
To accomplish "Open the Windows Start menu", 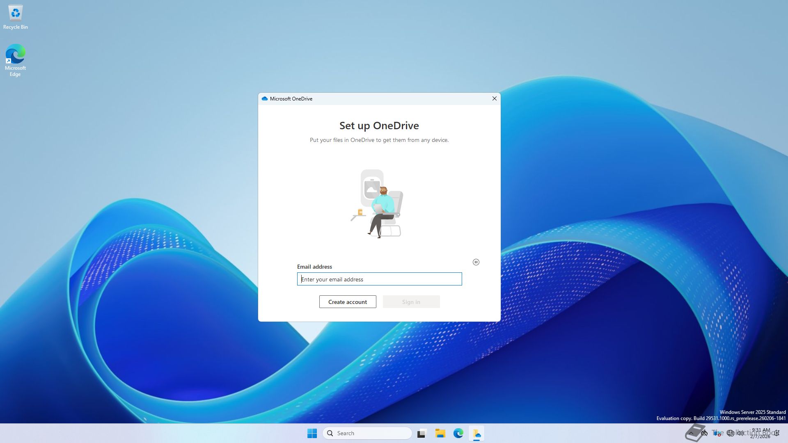I will tap(312, 433).
